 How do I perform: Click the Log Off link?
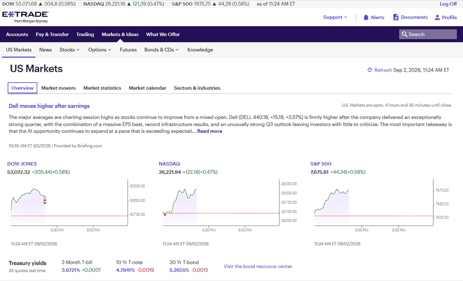pos(448,4)
